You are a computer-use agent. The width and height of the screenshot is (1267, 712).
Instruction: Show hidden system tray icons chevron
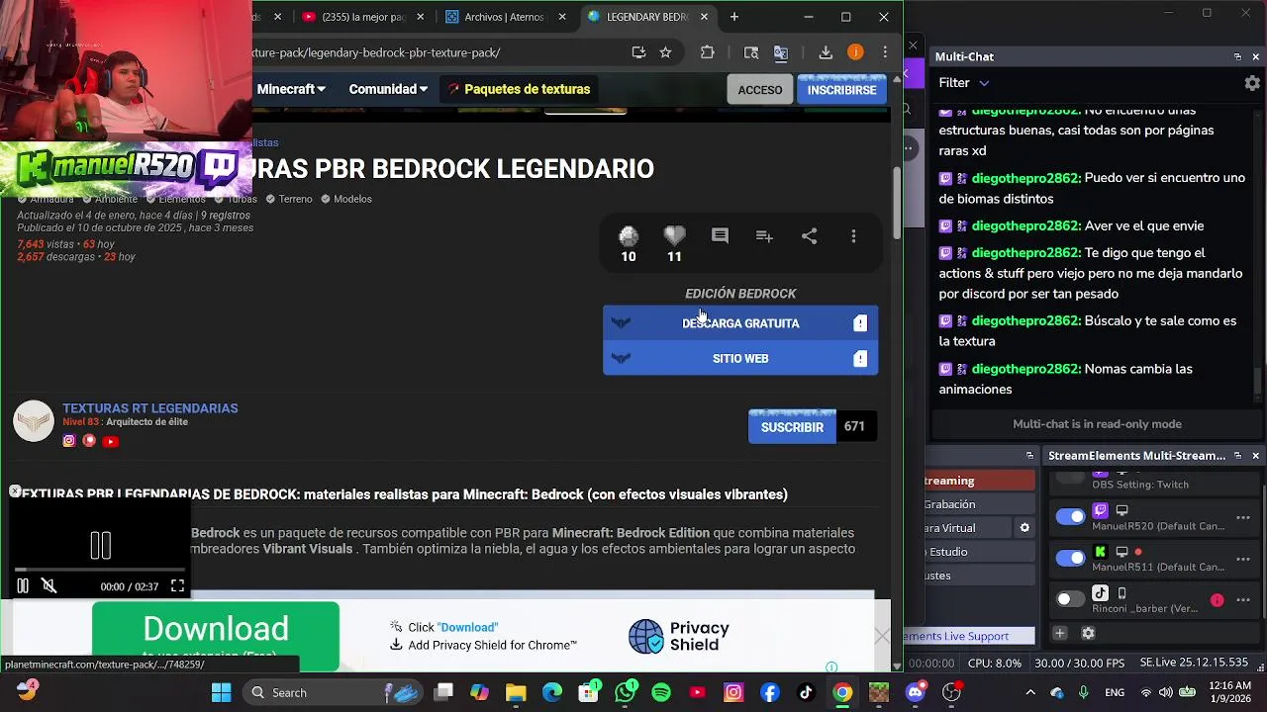(x=1030, y=692)
